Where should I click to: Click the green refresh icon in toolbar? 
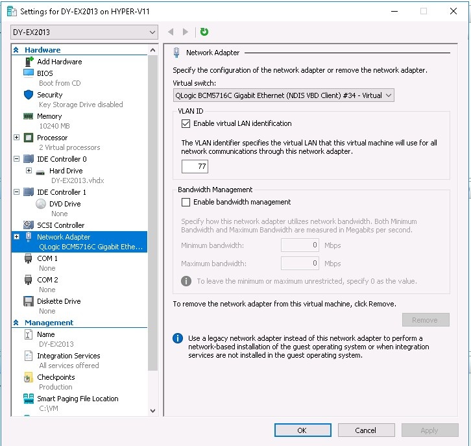[204, 32]
